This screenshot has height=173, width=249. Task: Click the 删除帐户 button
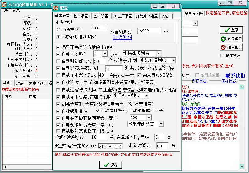pos(231,47)
